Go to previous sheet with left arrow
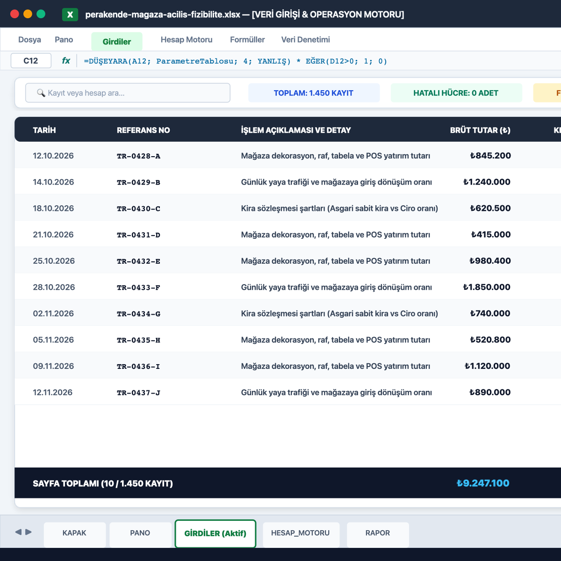Image resolution: width=561 pixels, height=561 pixels. pos(18,532)
